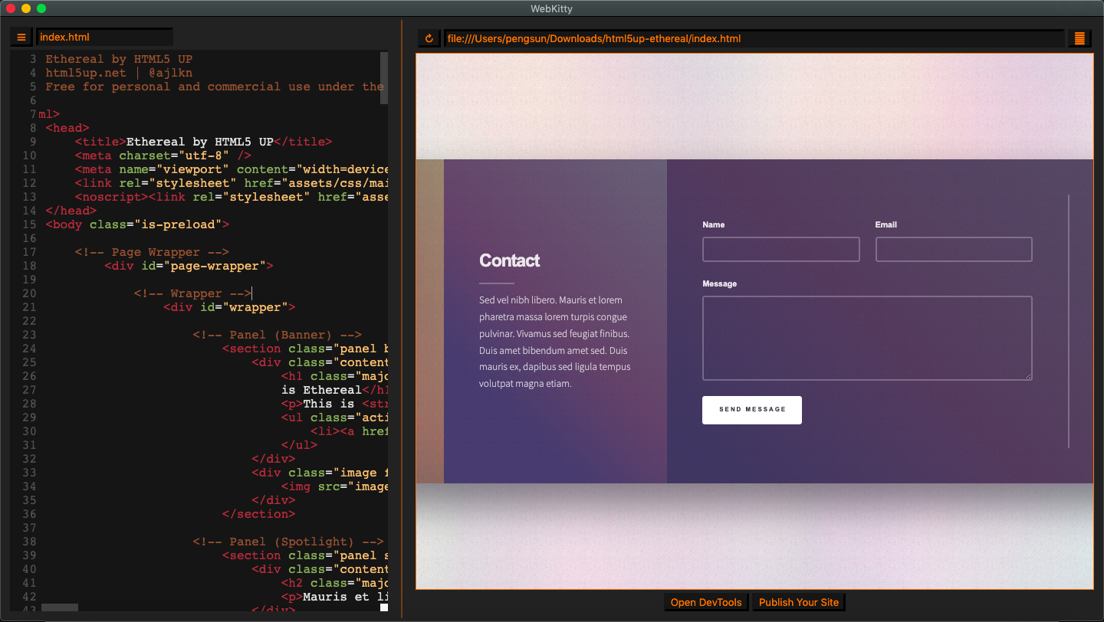This screenshot has height=622, width=1104.
Task: Select the horizontal scrollbar thumb in editor
Action: click(60, 608)
